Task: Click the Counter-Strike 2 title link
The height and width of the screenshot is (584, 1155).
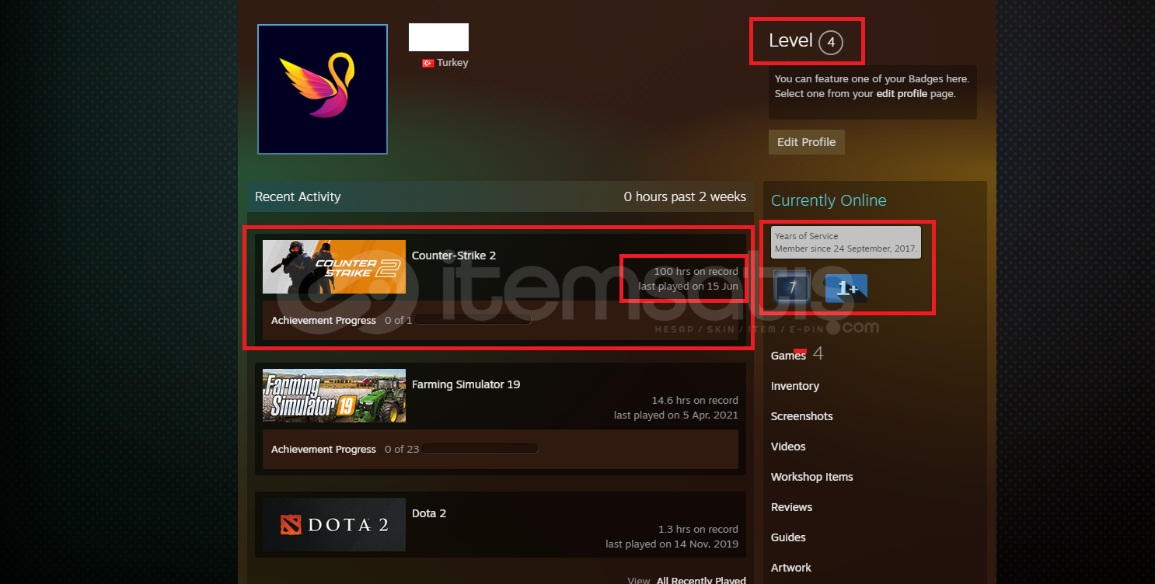Action: click(454, 255)
